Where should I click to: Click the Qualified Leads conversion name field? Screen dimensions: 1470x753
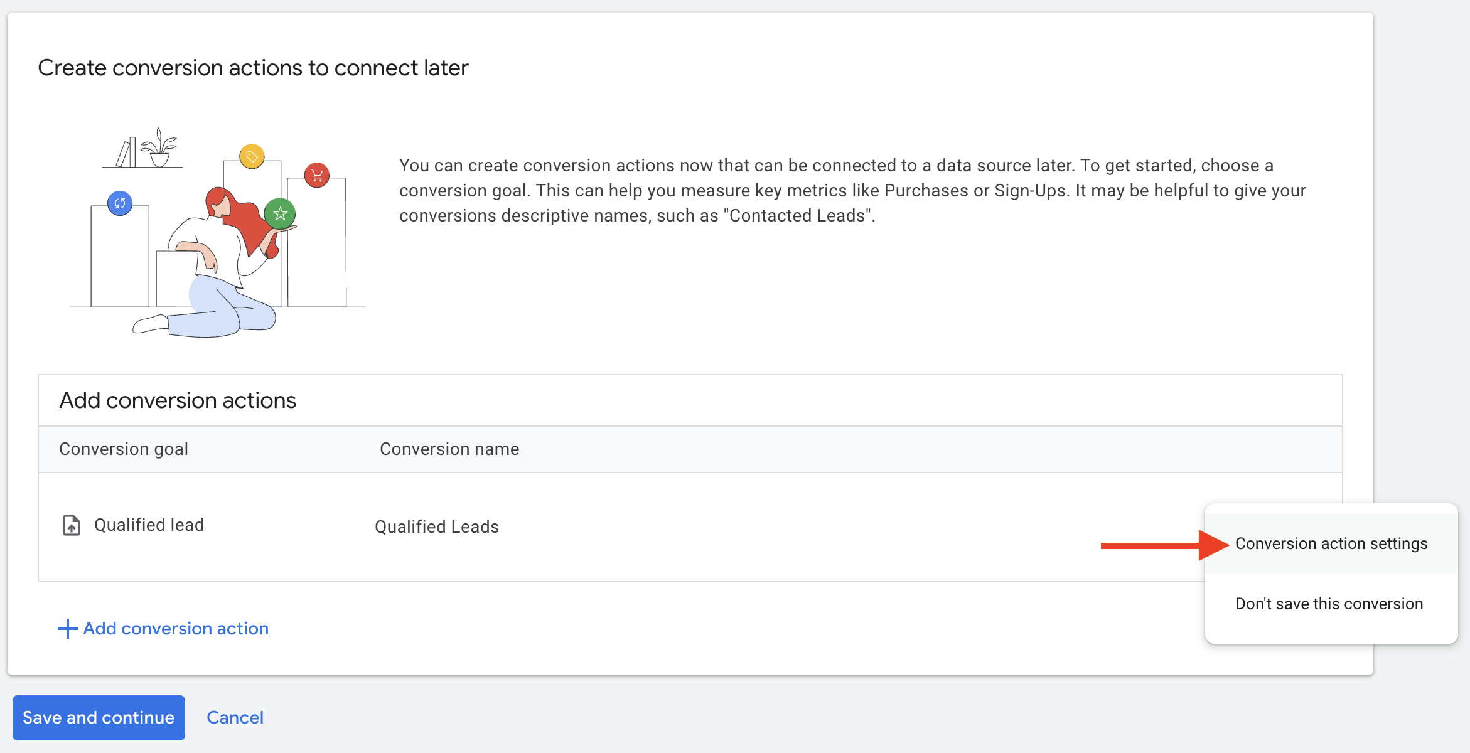[437, 526]
